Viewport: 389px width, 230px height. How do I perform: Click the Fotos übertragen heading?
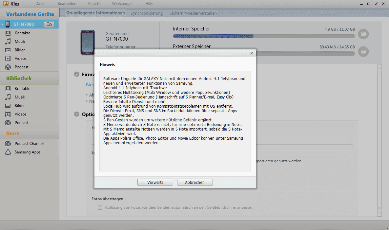click(108, 199)
